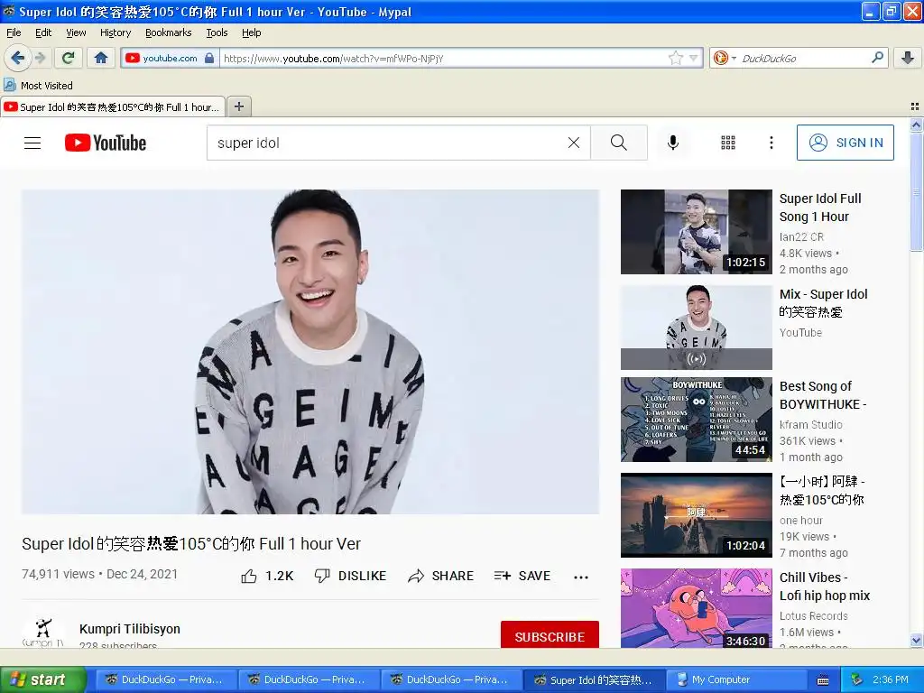Open the File menu
This screenshot has width=924, height=693.
(x=14, y=32)
